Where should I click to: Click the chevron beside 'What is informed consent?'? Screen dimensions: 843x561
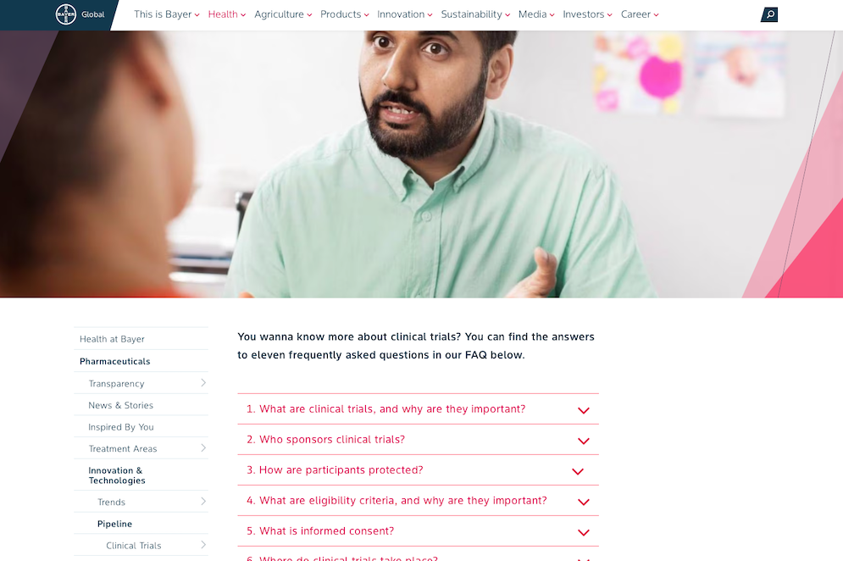pyautogui.click(x=584, y=533)
